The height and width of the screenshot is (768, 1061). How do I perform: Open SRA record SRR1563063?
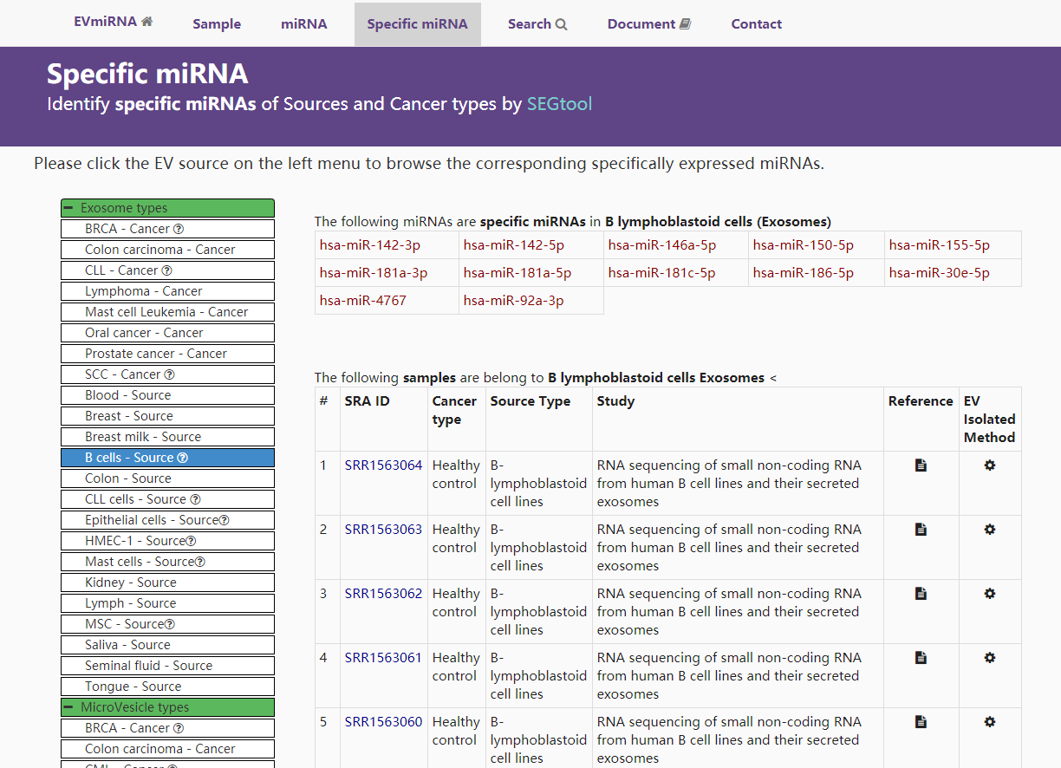tap(383, 530)
